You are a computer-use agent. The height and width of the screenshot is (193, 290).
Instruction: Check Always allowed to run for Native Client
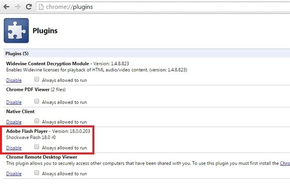pos(36,121)
